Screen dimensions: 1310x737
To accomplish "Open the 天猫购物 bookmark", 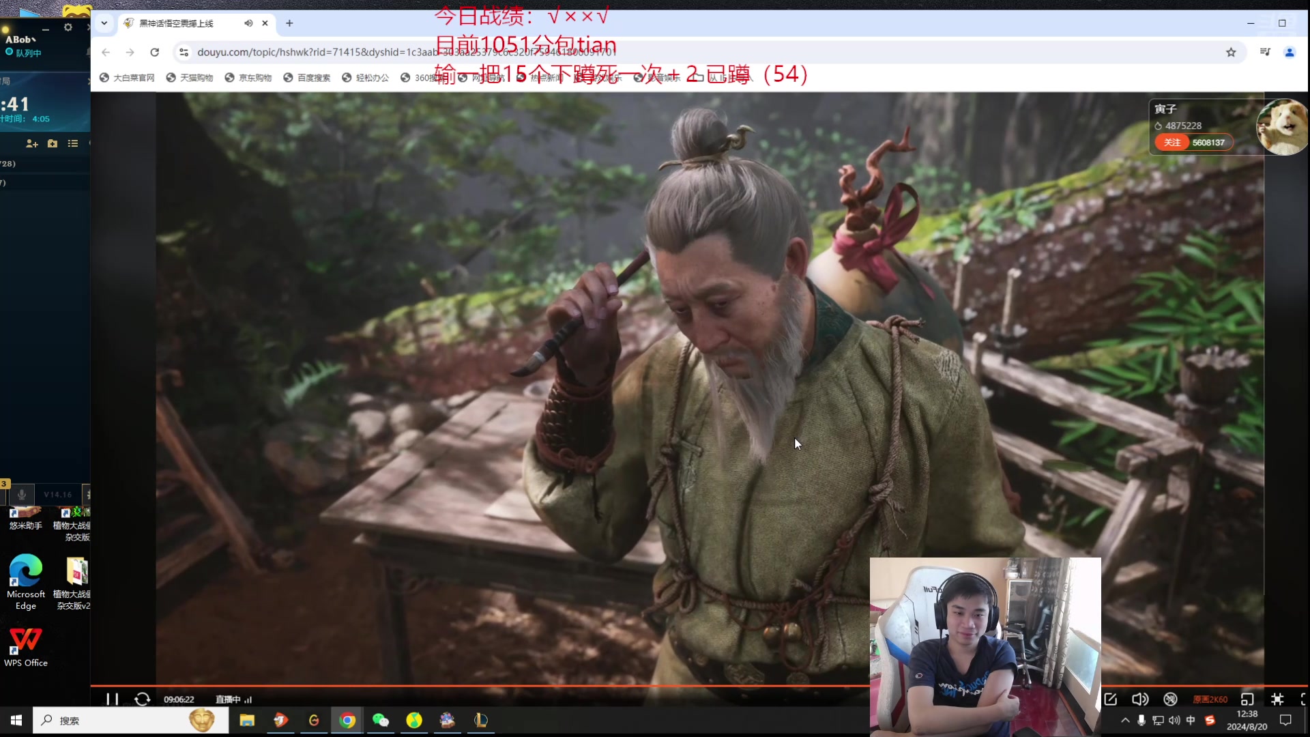I will coord(190,78).
